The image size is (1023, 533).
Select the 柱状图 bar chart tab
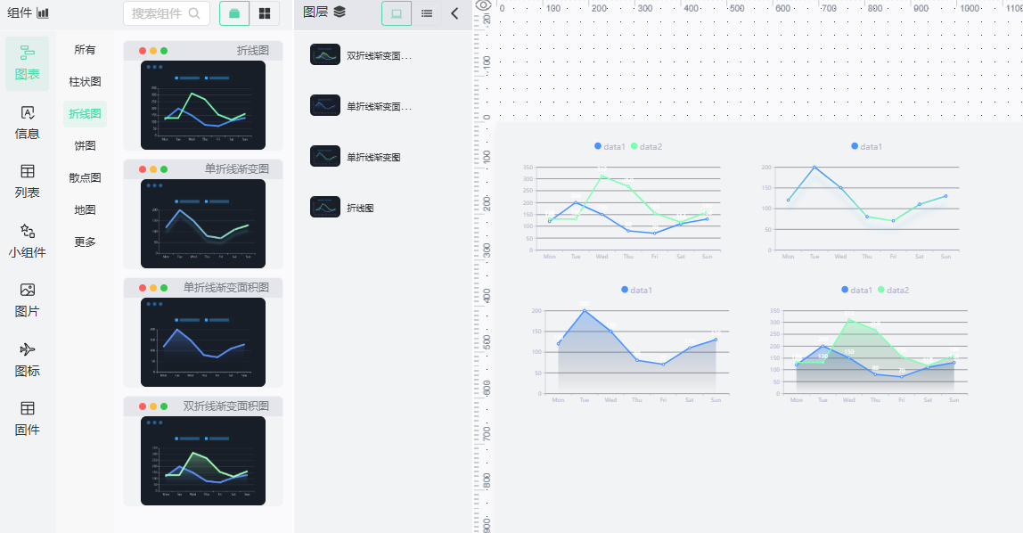click(85, 81)
